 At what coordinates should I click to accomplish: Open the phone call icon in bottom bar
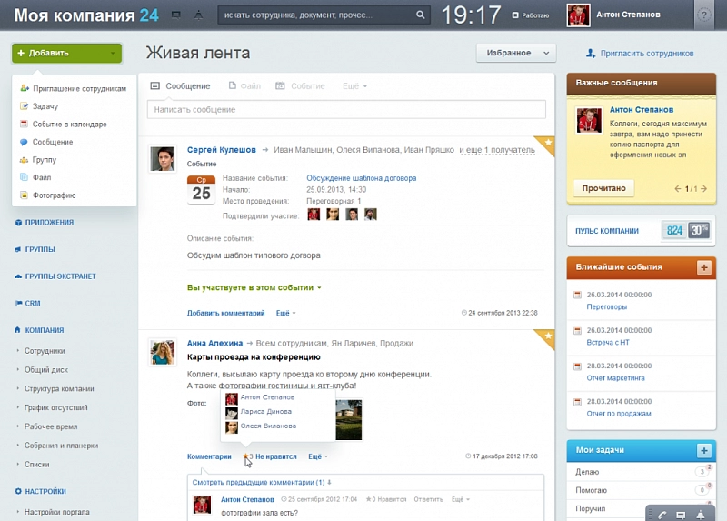point(661,515)
